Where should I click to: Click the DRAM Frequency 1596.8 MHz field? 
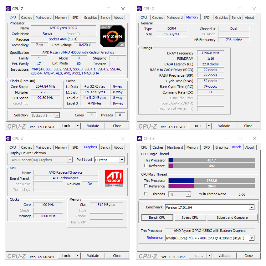pyautogui.click(x=210, y=53)
